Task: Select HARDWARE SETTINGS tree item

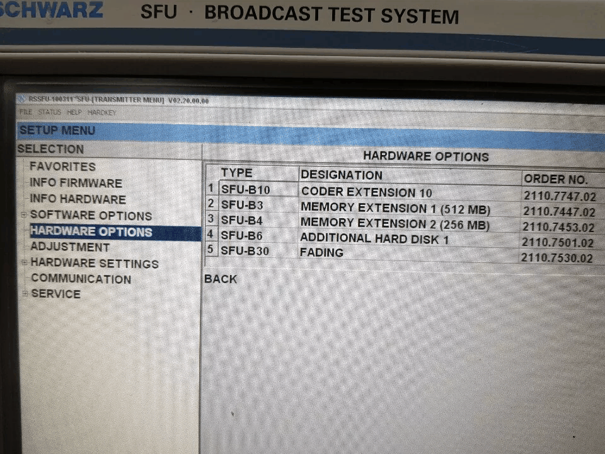Action: (x=95, y=263)
